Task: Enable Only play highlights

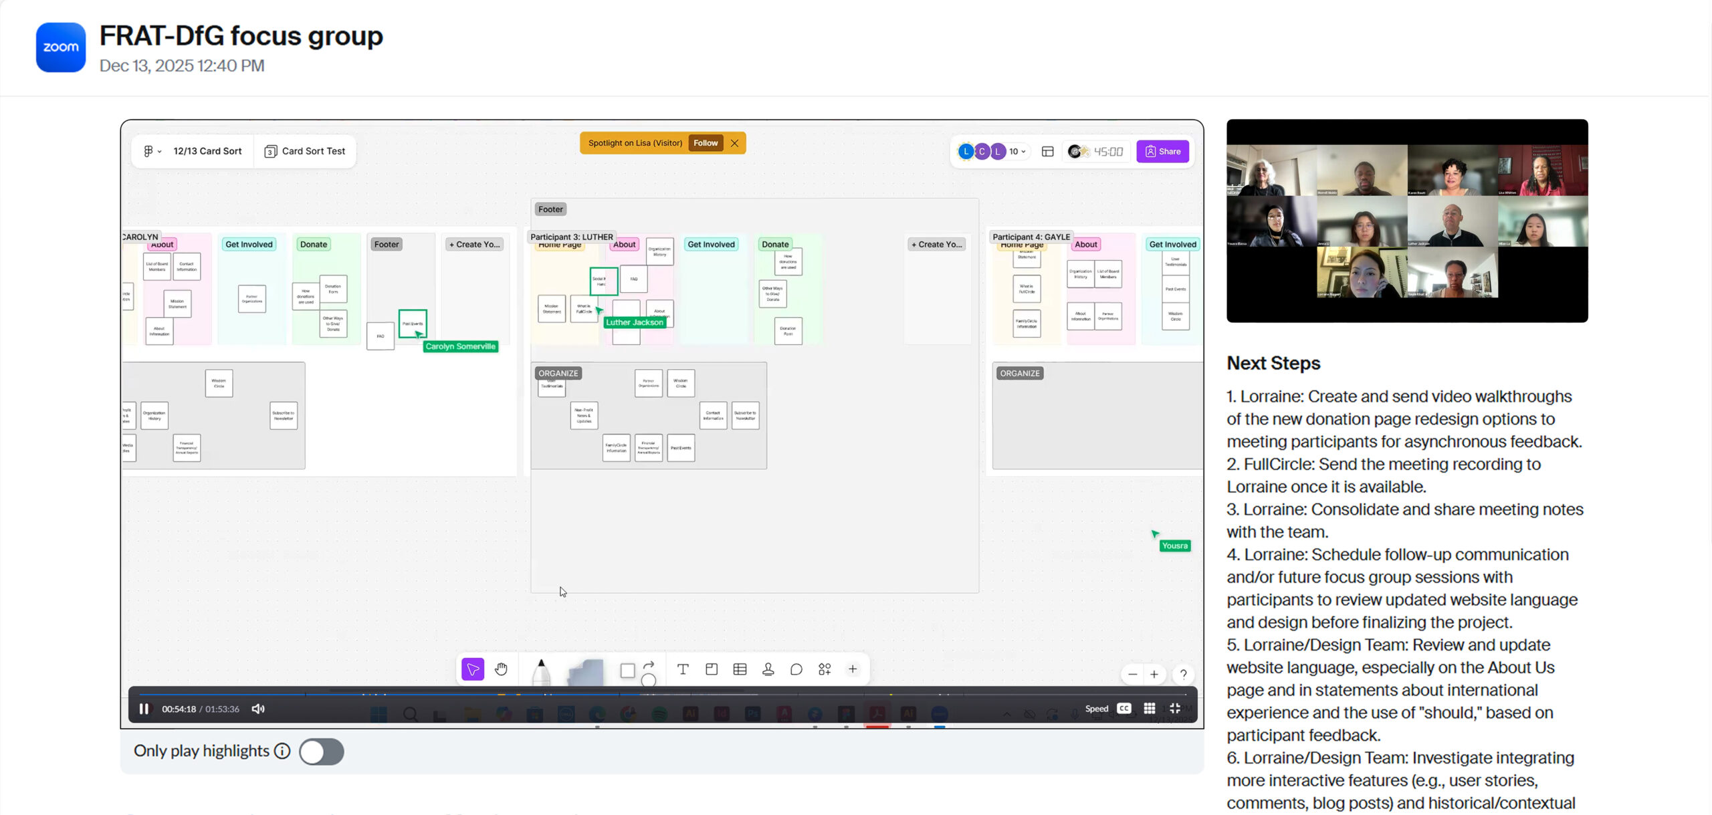Action: click(321, 751)
